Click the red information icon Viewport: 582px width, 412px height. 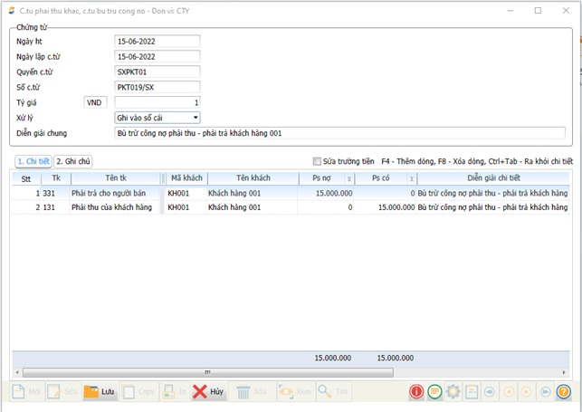click(x=416, y=392)
